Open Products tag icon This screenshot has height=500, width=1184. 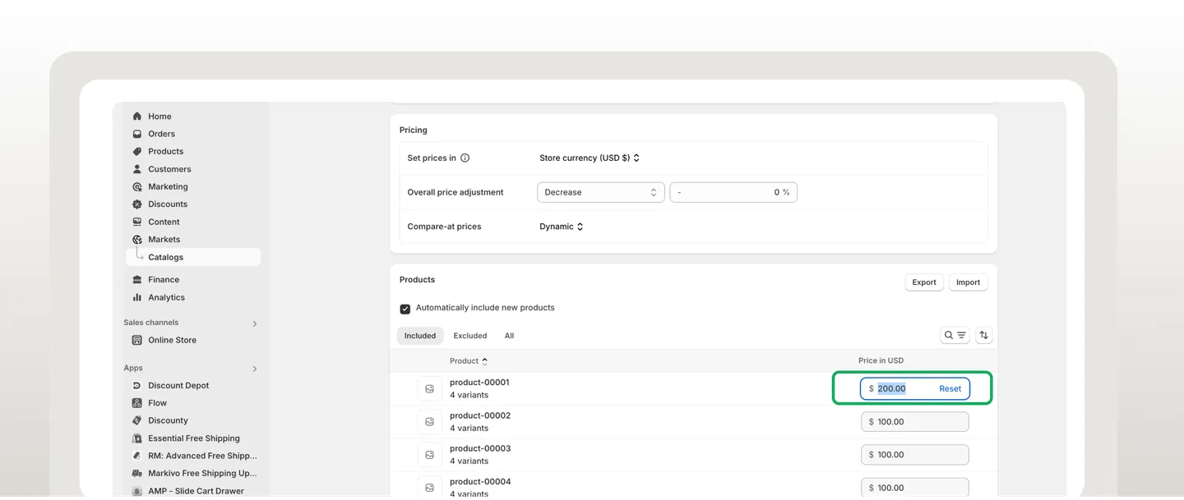coord(137,152)
